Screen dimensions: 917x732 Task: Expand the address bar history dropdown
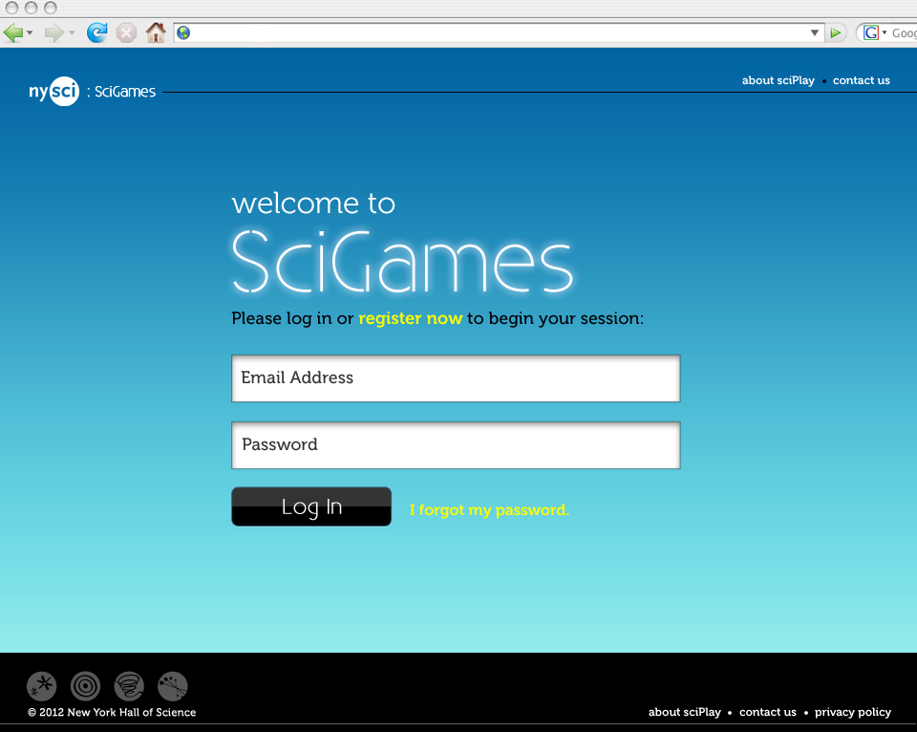[x=814, y=32]
